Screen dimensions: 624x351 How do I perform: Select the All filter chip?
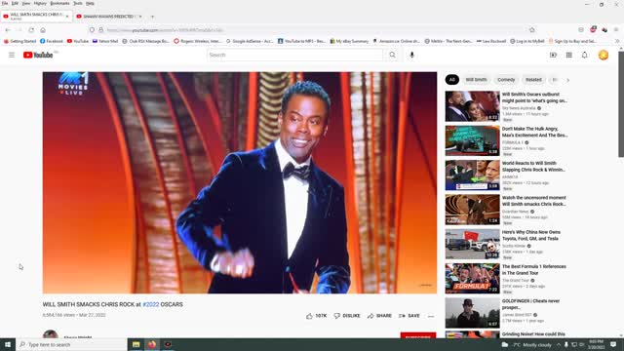[452, 80]
